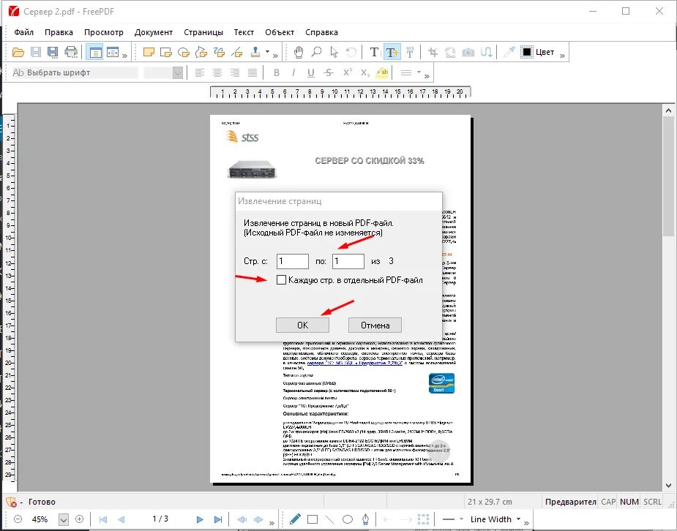Open the line style dropdown arrow
Image resolution: width=677 pixels, height=531 pixels.
[x=461, y=519]
